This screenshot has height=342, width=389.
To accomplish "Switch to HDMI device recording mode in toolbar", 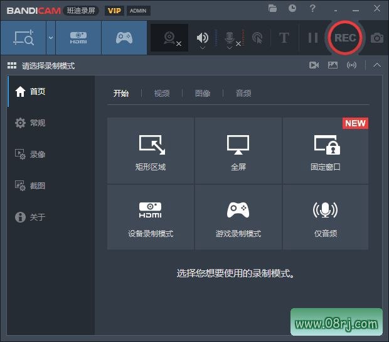I will pos(78,38).
